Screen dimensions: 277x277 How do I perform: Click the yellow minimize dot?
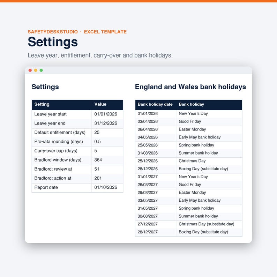tap(36, 70)
